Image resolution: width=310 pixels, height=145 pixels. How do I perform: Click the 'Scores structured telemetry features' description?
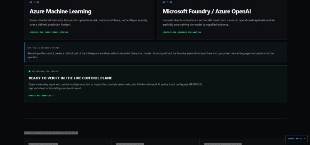click(x=88, y=23)
